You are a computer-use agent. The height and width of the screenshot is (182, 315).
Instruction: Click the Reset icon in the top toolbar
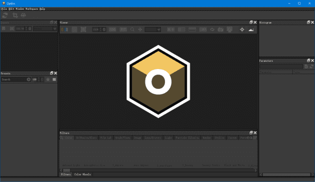tap(5, 15)
